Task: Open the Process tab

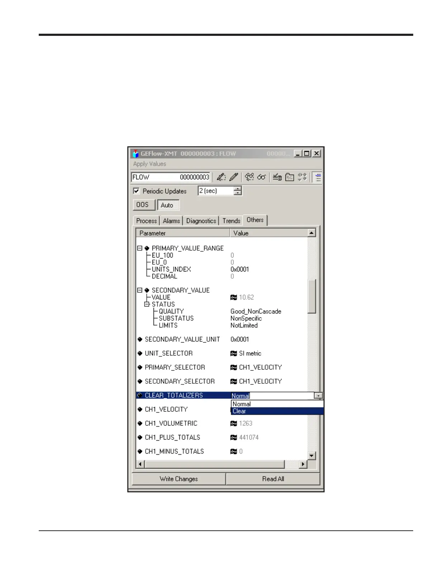Action: 146,221
